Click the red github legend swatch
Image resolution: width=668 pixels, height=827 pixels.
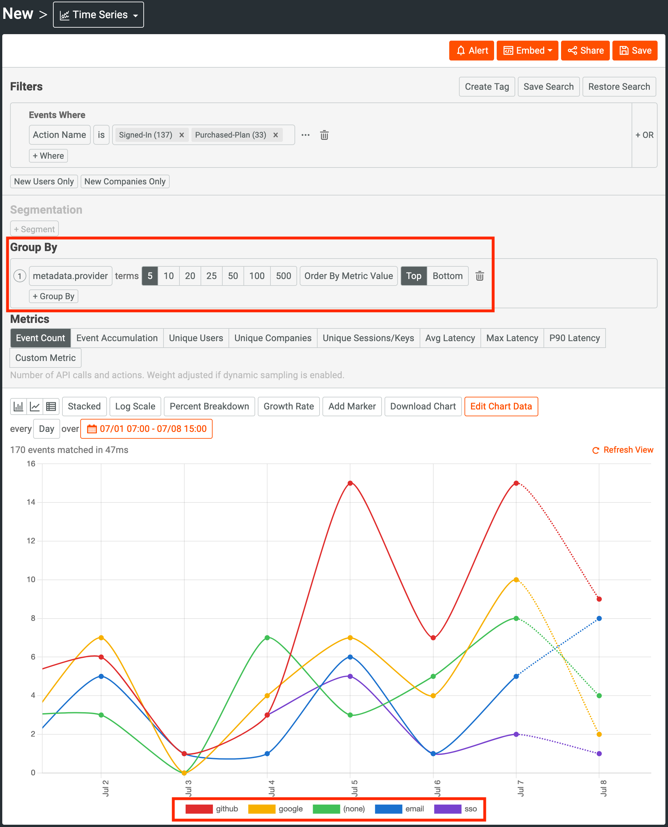pyautogui.click(x=199, y=808)
